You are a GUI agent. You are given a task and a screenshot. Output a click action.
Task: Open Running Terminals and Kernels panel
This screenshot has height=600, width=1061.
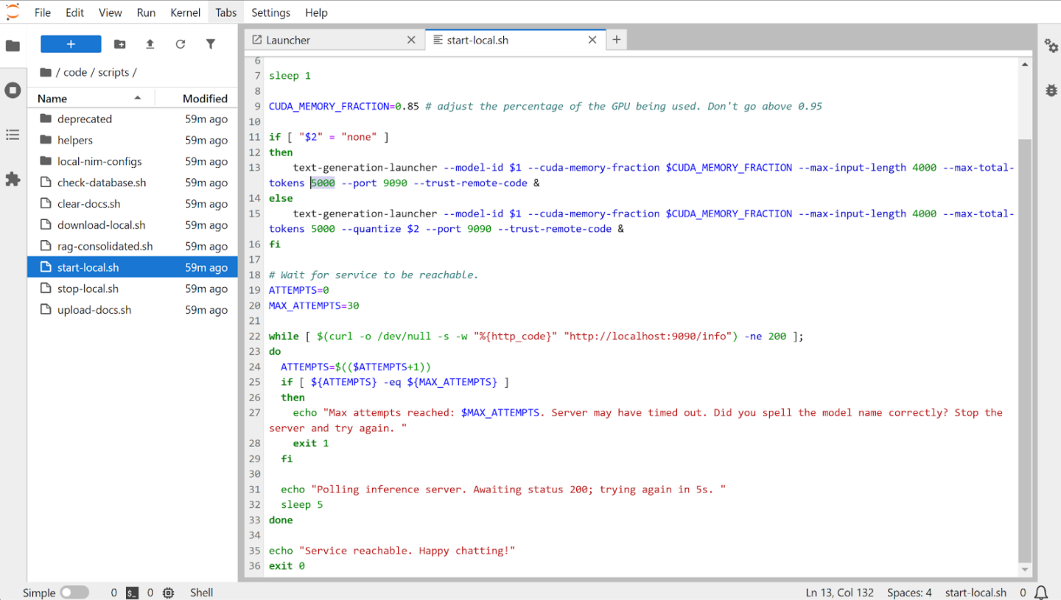pos(13,91)
